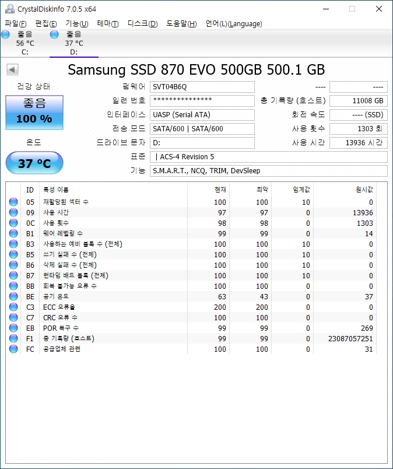The image size is (393, 469).
Task: Select the 공급업체 관련 row
Action: [x=191, y=349]
